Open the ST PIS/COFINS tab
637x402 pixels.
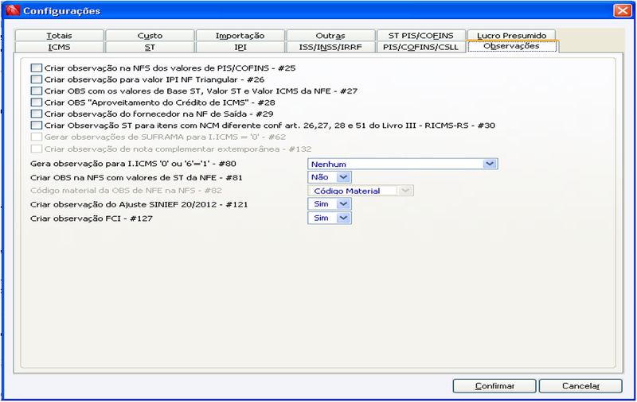point(421,35)
